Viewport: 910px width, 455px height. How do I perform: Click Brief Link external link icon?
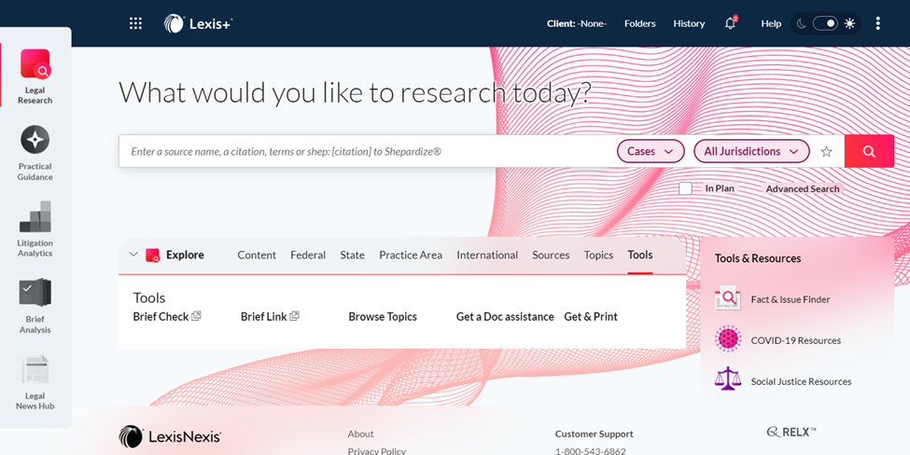tap(294, 316)
